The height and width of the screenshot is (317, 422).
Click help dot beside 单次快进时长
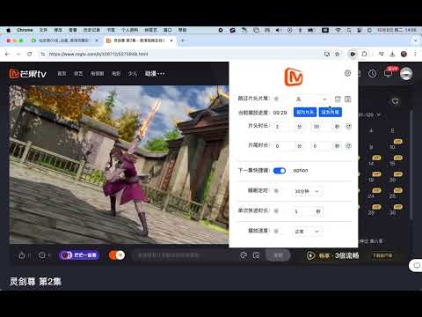click(276, 210)
